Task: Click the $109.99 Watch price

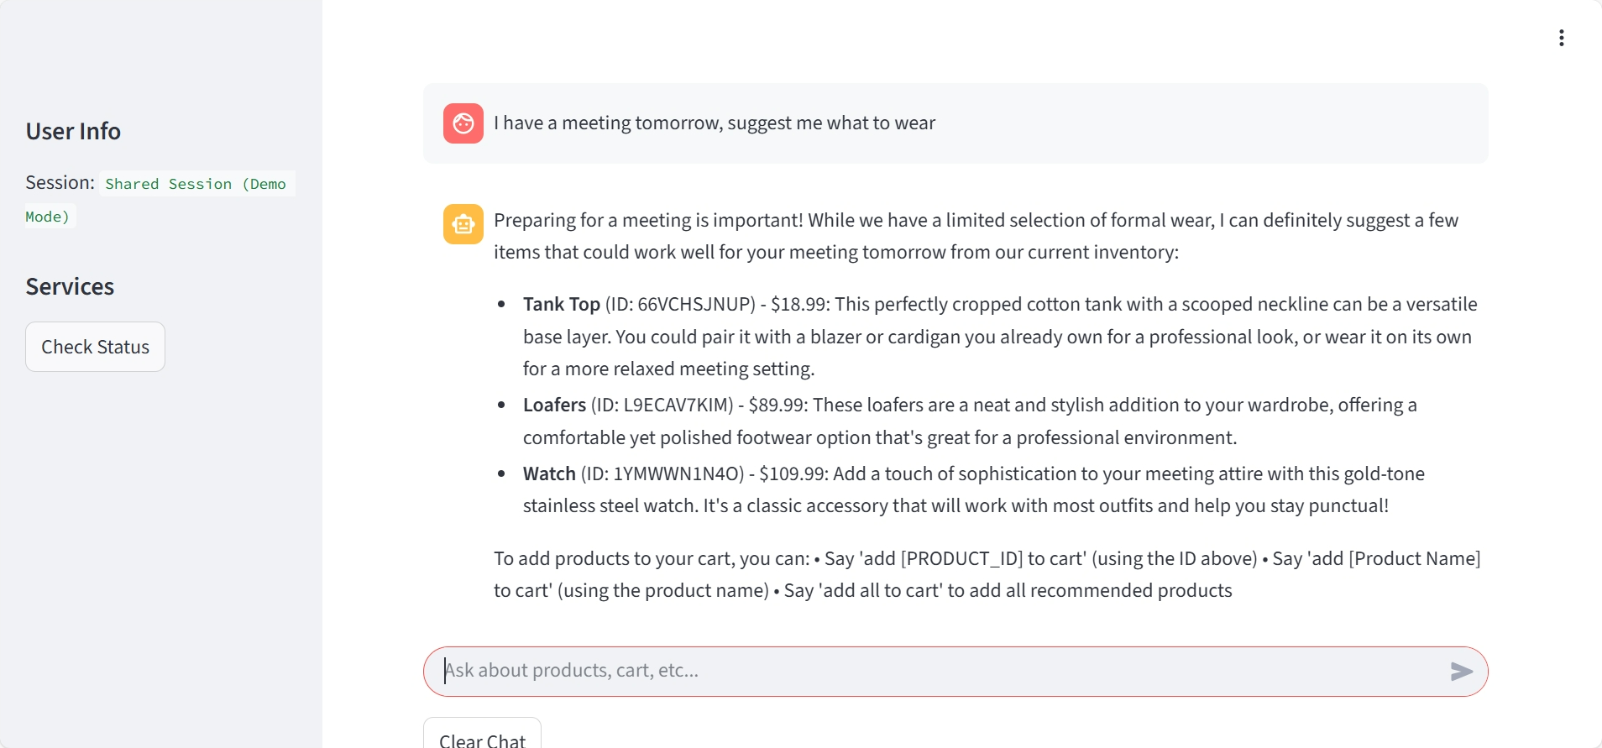Action: pyautogui.click(x=793, y=474)
